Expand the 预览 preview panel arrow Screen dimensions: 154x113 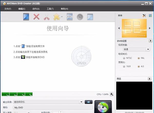[149, 79]
